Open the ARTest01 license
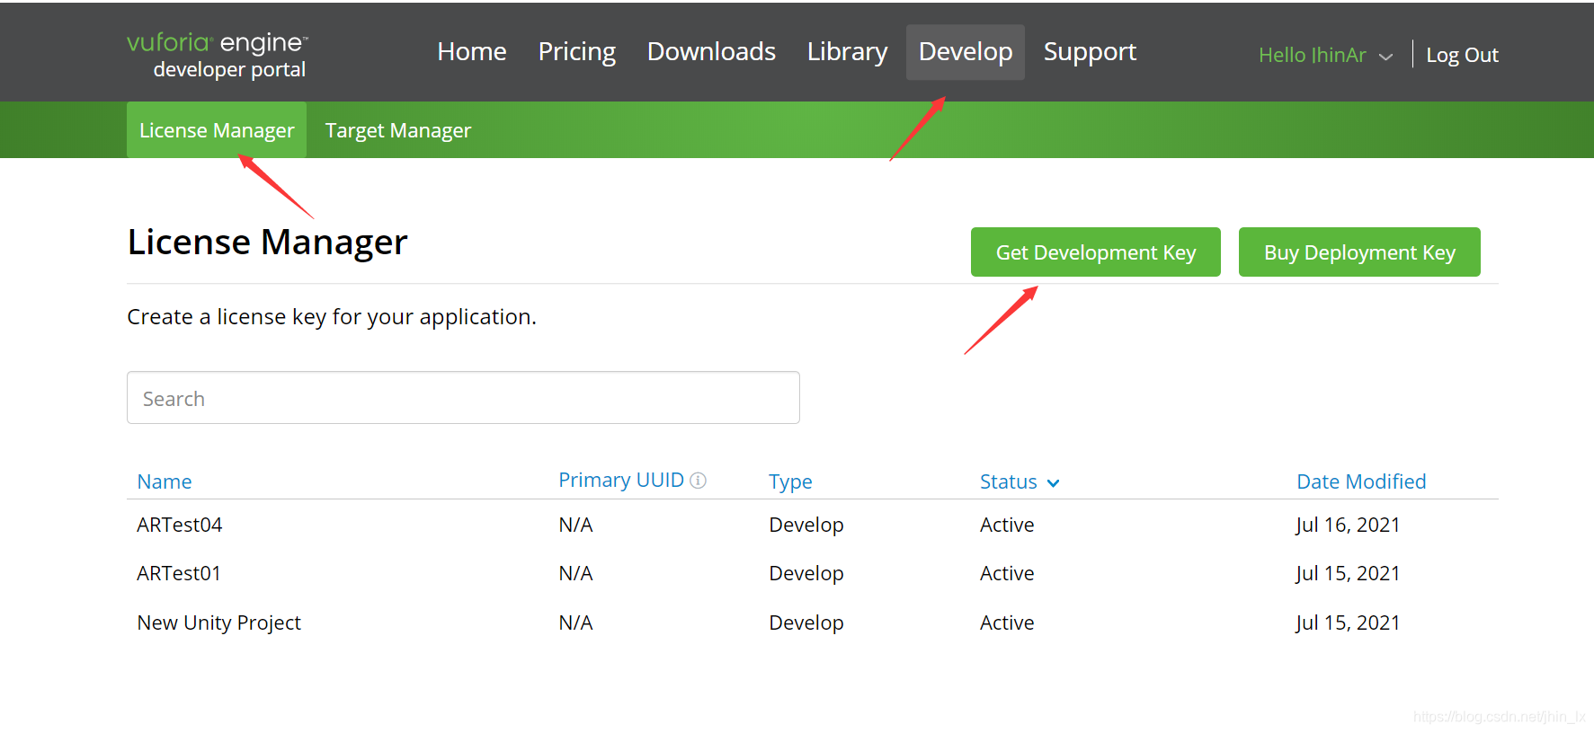This screenshot has width=1594, height=733. click(179, 573)
